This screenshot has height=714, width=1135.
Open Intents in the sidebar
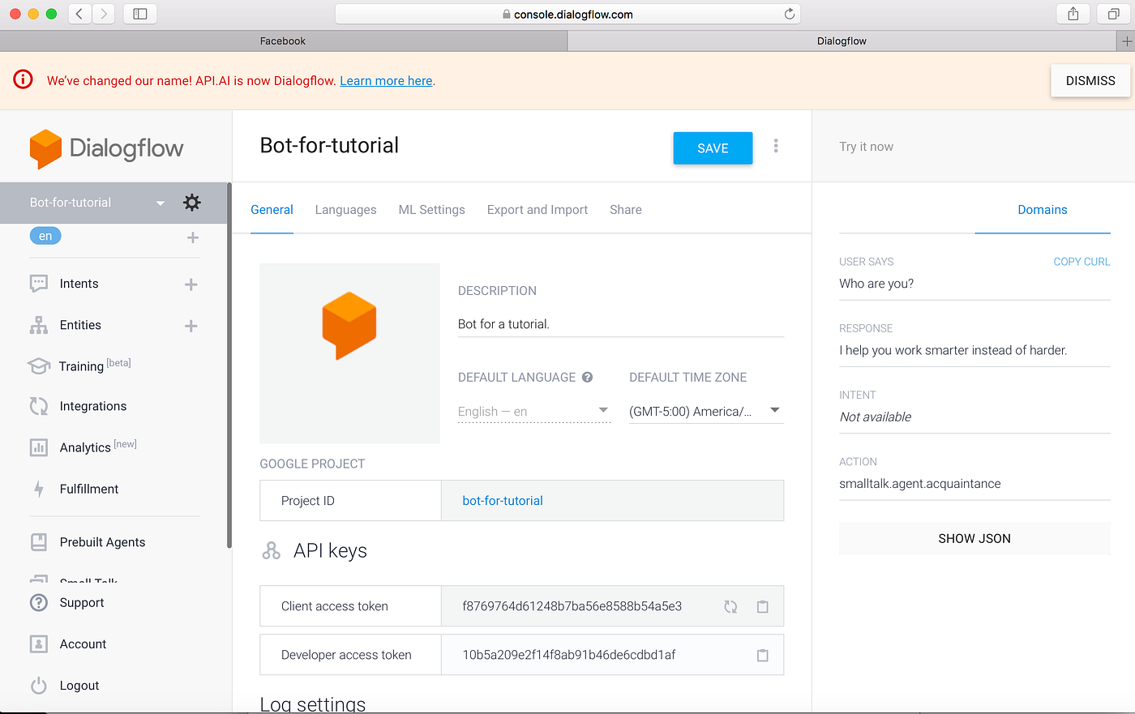[x=79, y=284]
